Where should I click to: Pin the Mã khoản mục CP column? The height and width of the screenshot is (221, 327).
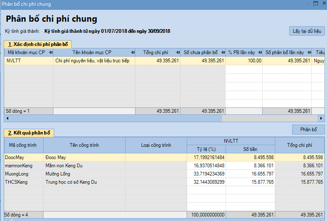(x=50, y=52)
